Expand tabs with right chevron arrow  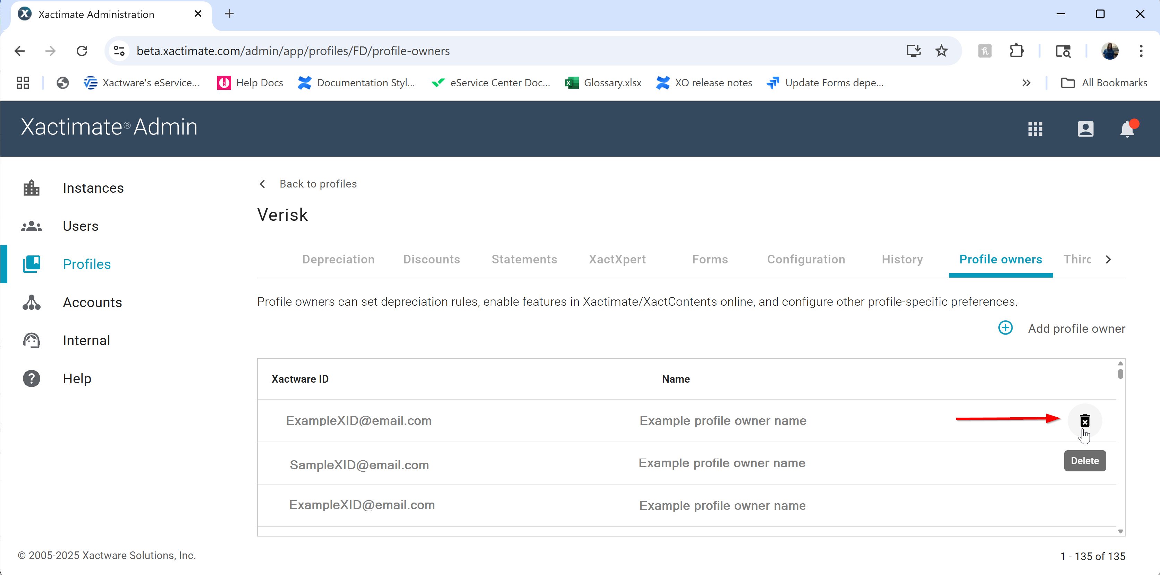pyautogui.click(x=1109, y=260)
